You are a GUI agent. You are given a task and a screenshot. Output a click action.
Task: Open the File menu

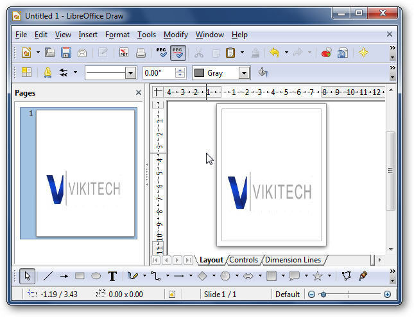(x=21, y=35)
